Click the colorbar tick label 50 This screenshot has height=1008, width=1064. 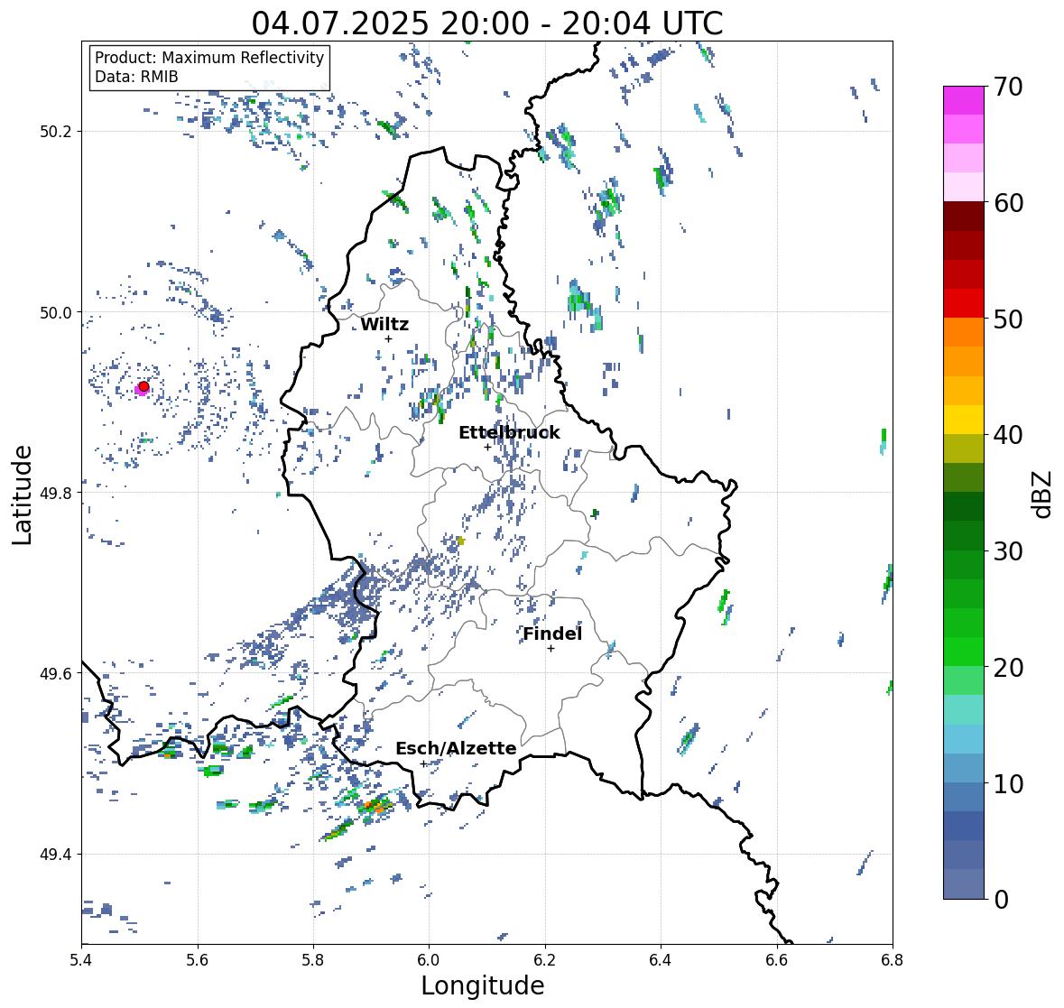pos(1008,319)
